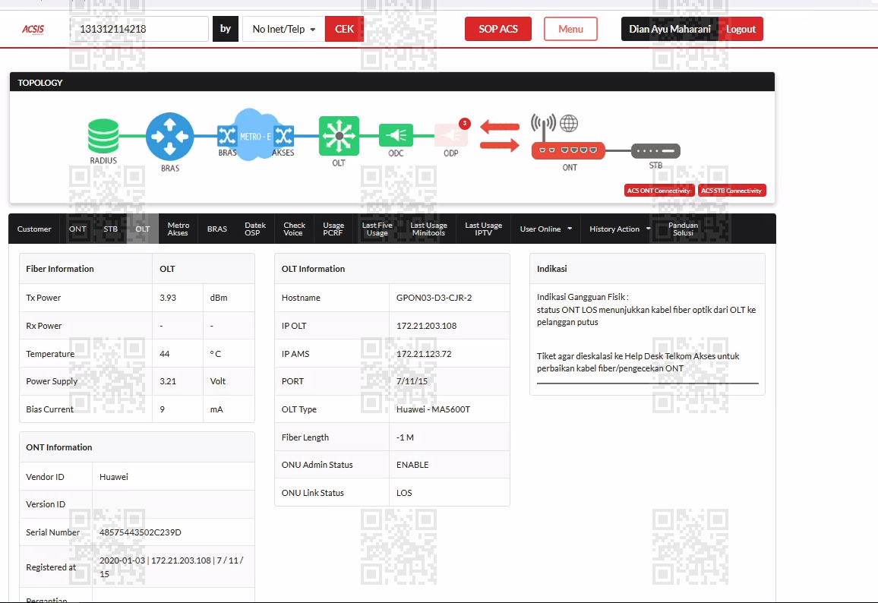Image resolution: width=878 pixels, height=603 pixels.
Task: Select the green OLT icon
Action: pos(339,135)
